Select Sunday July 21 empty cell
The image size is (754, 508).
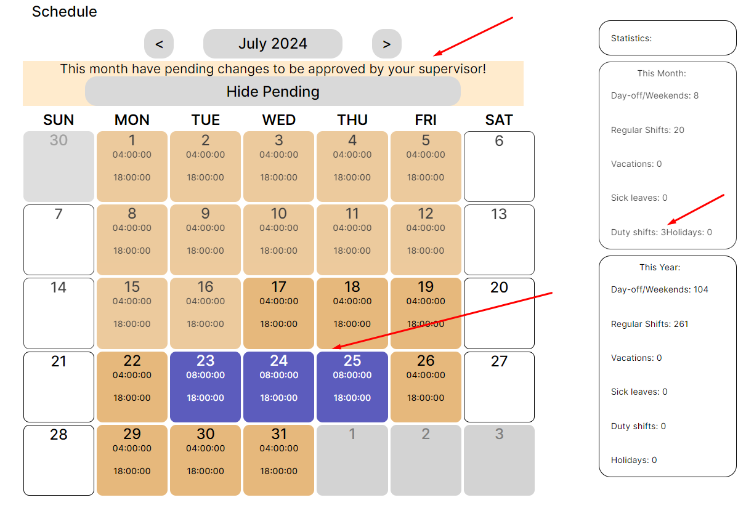coord(59,387)
